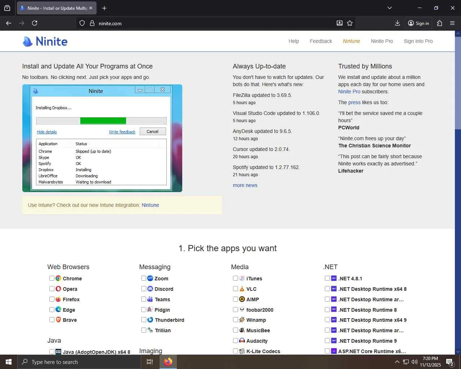Go back using the browser back arrow
Image resolution: width=461 pixels, height=369 pixels.
[x=9, y=23]
